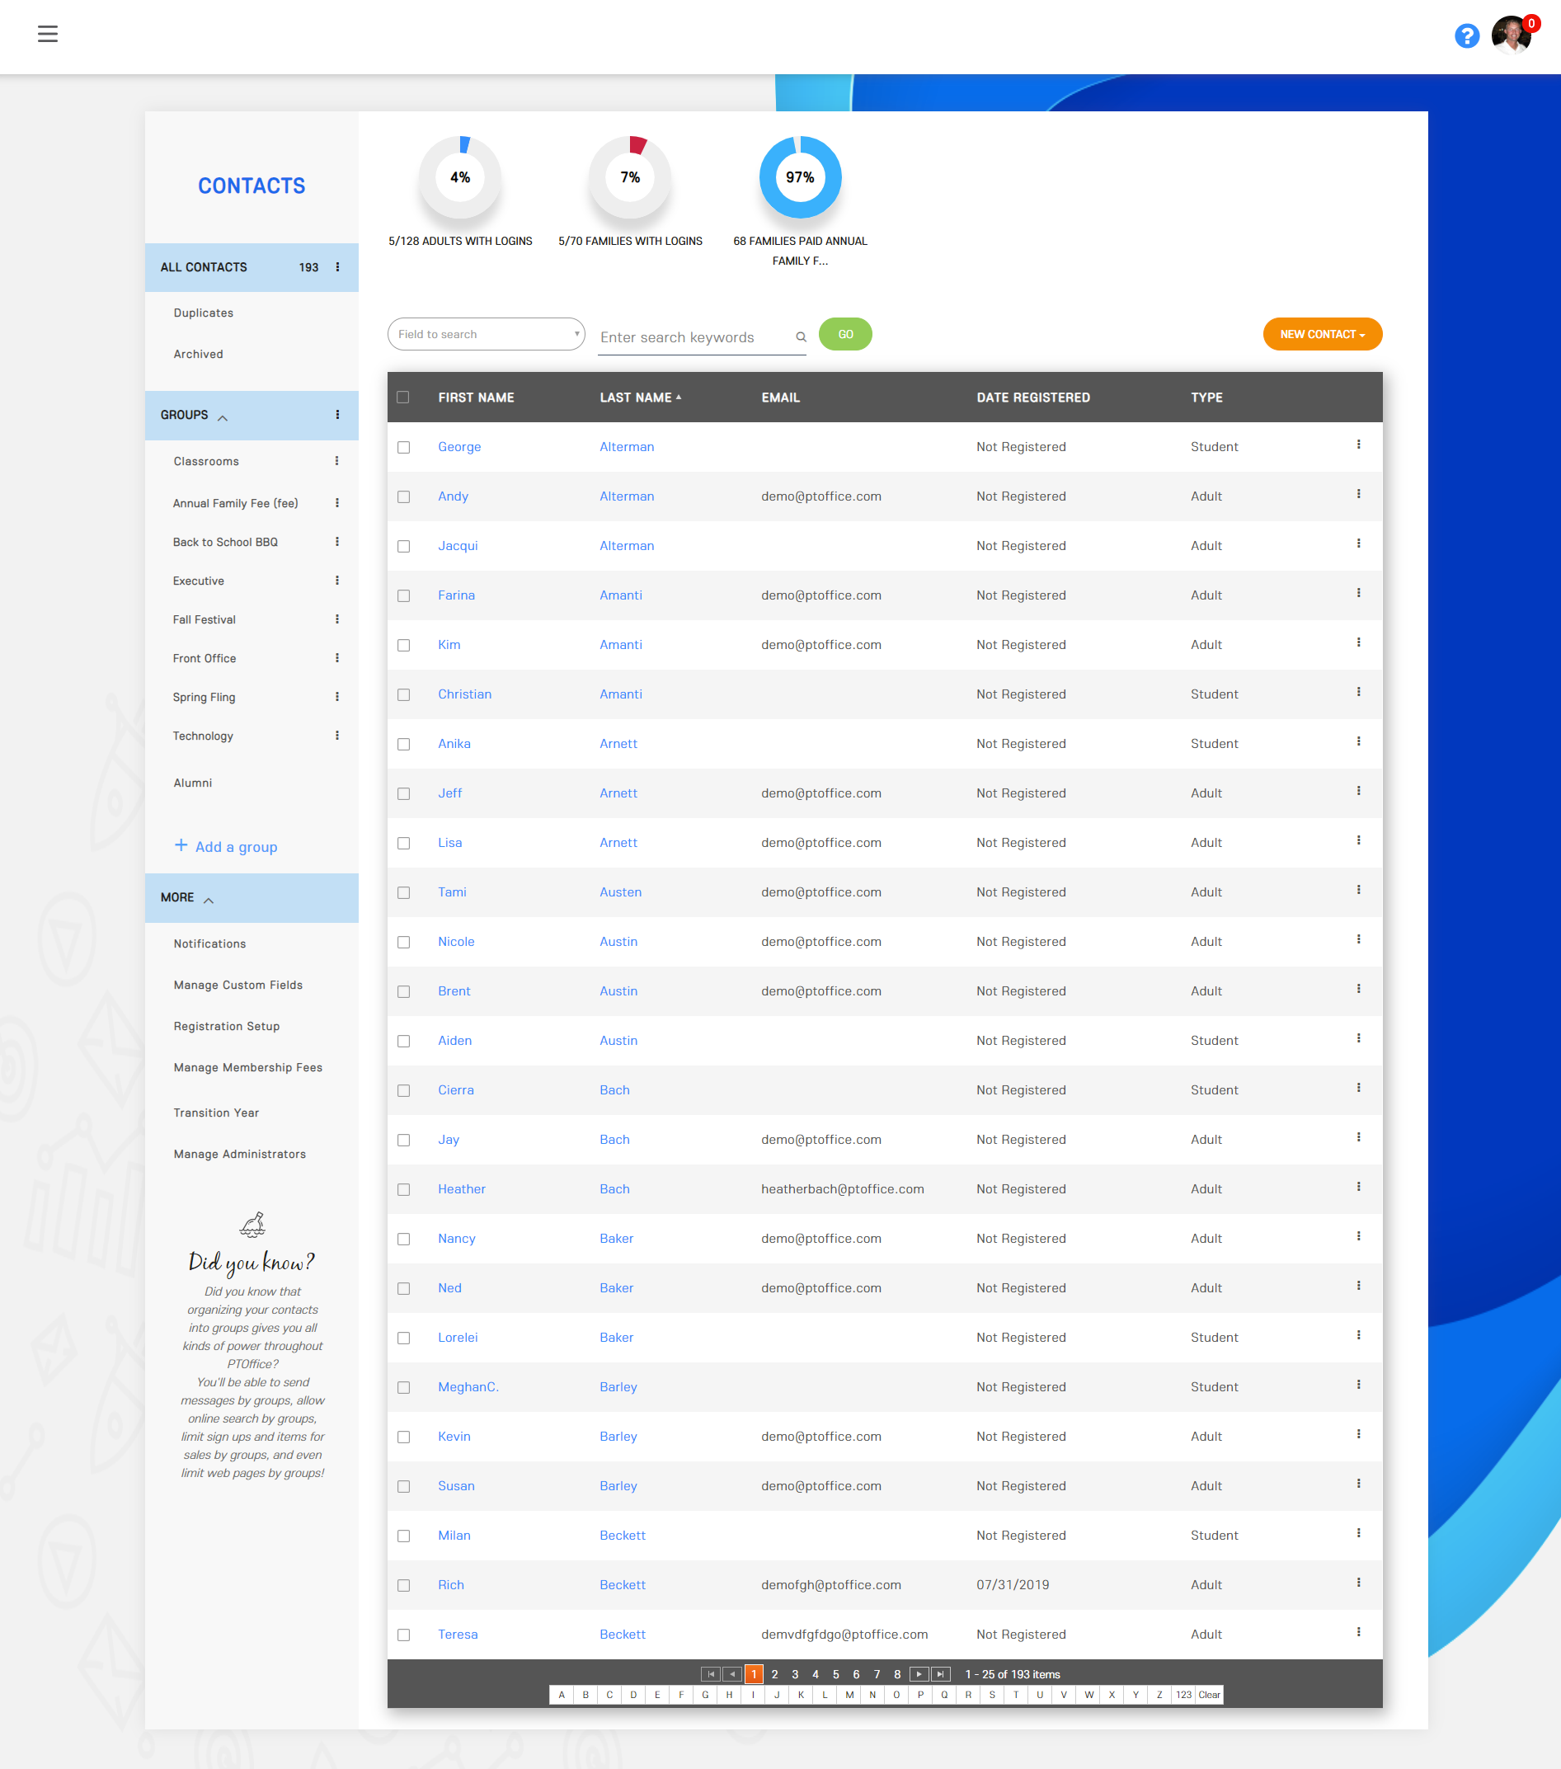Open the Duplicates contacts list
1561x1769 pixels.
pyautogui.click(x=204, y=313)
